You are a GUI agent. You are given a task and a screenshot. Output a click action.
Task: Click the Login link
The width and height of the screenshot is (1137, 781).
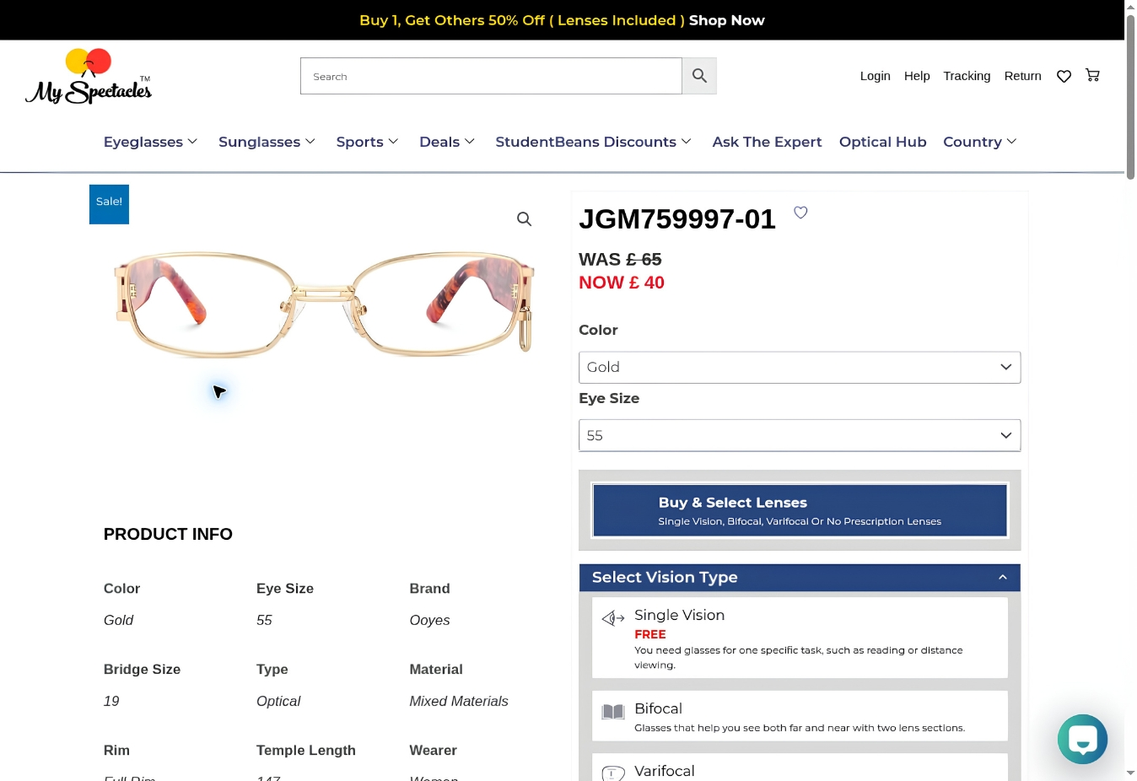(875, 76)
